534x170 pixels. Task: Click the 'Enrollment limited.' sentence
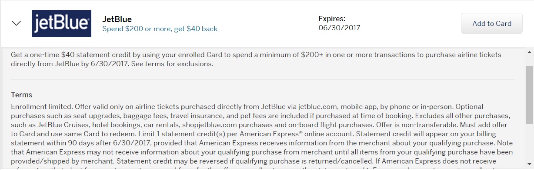42,106
